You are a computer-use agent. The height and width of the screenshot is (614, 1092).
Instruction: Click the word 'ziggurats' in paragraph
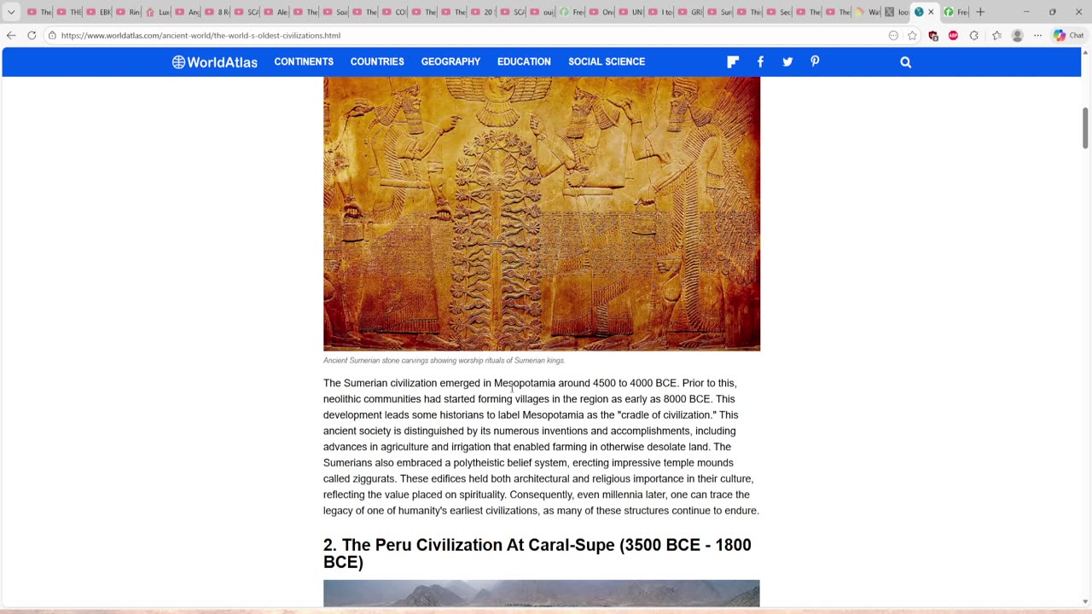372,479
